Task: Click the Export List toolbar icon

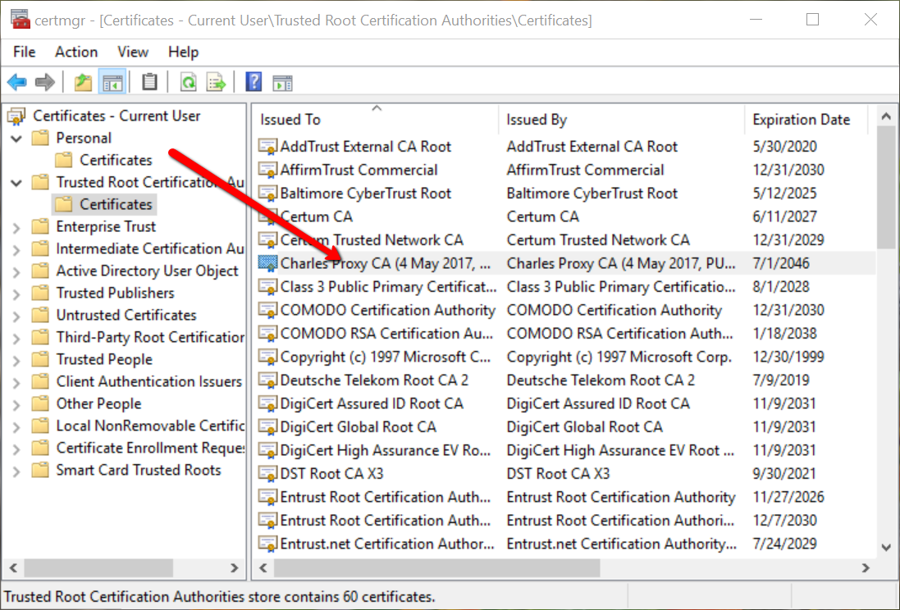Action: pos(217,83)
